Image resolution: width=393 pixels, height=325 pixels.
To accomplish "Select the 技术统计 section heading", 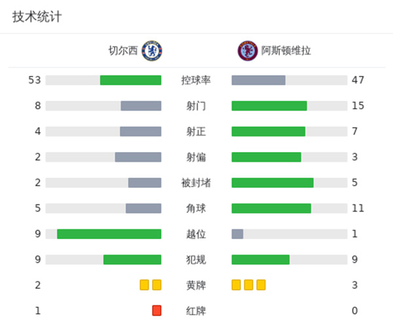I will coord(37,17).
